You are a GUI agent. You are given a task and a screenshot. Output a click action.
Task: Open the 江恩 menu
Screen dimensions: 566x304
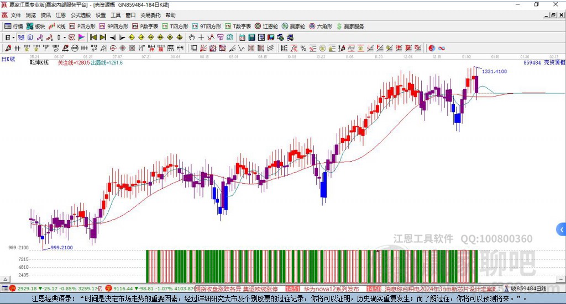(x=61, y=15)
